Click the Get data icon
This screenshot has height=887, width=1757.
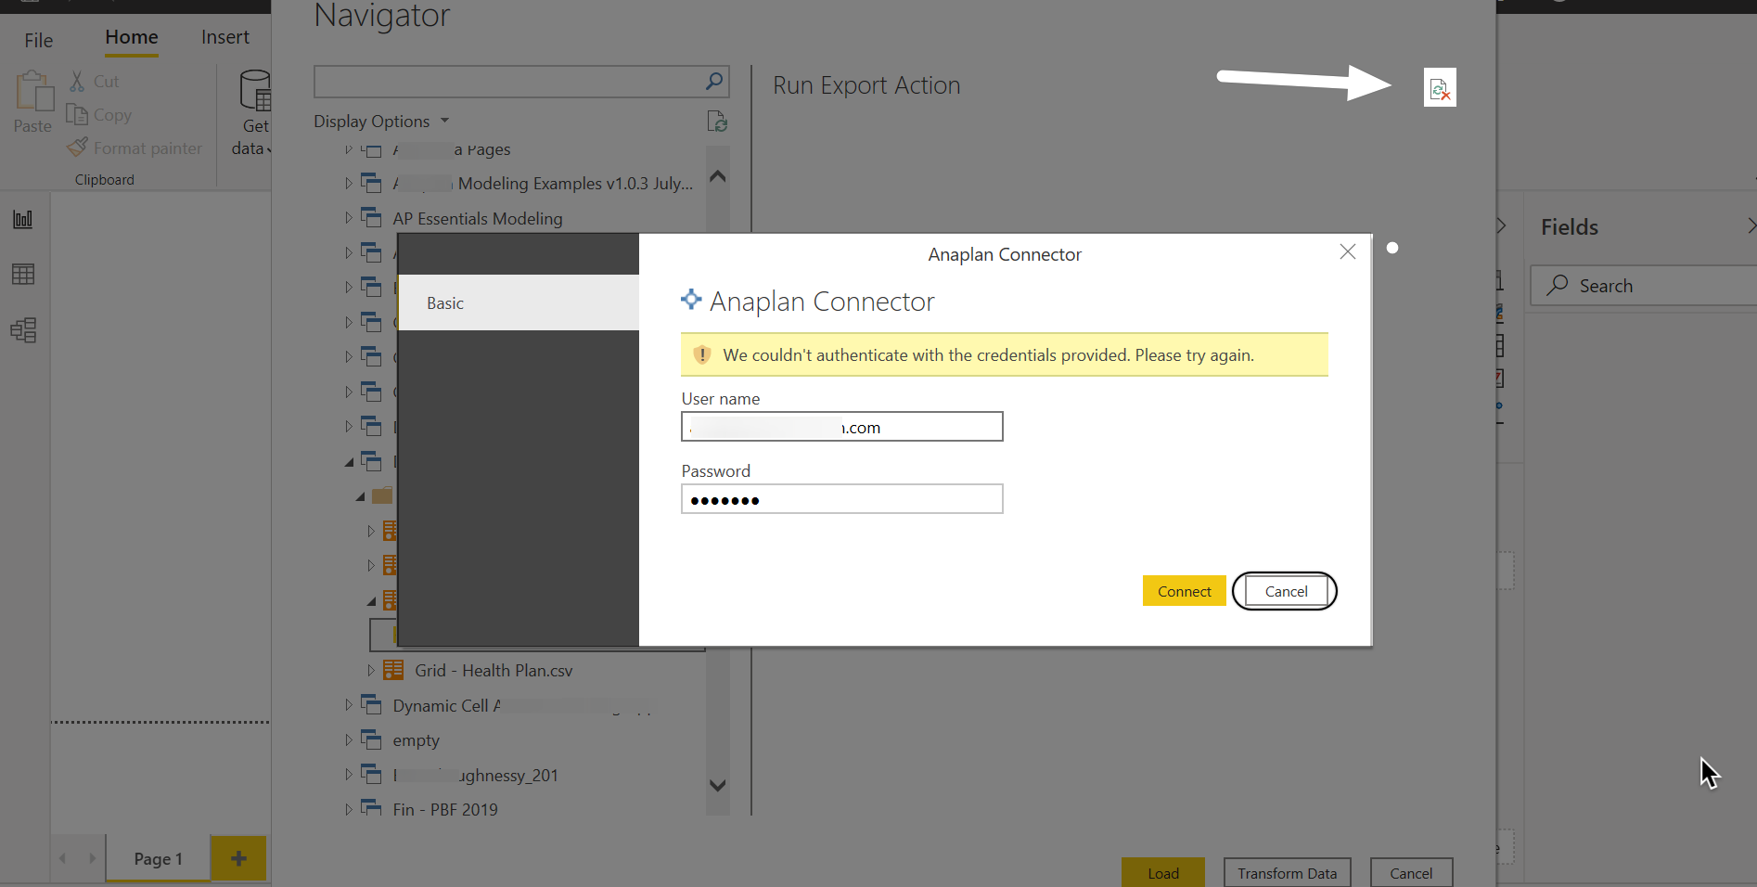pos(254,92)
